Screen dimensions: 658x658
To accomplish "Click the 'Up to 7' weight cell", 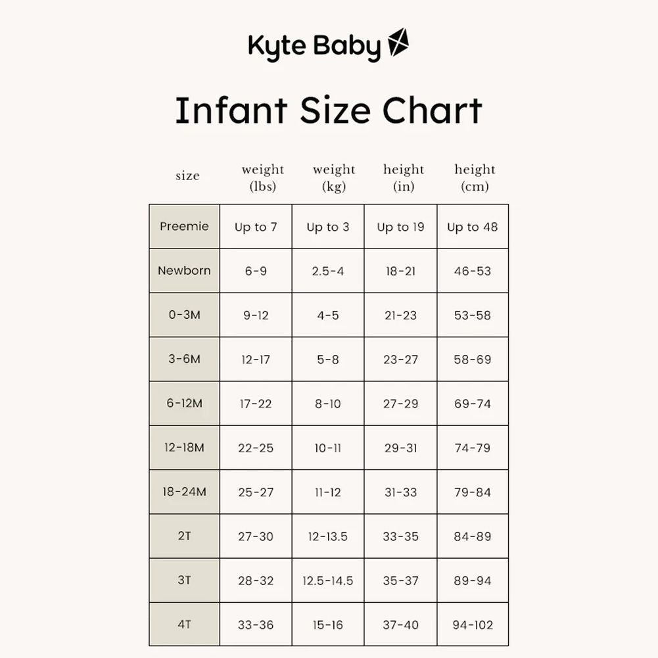I will (256, 227).
